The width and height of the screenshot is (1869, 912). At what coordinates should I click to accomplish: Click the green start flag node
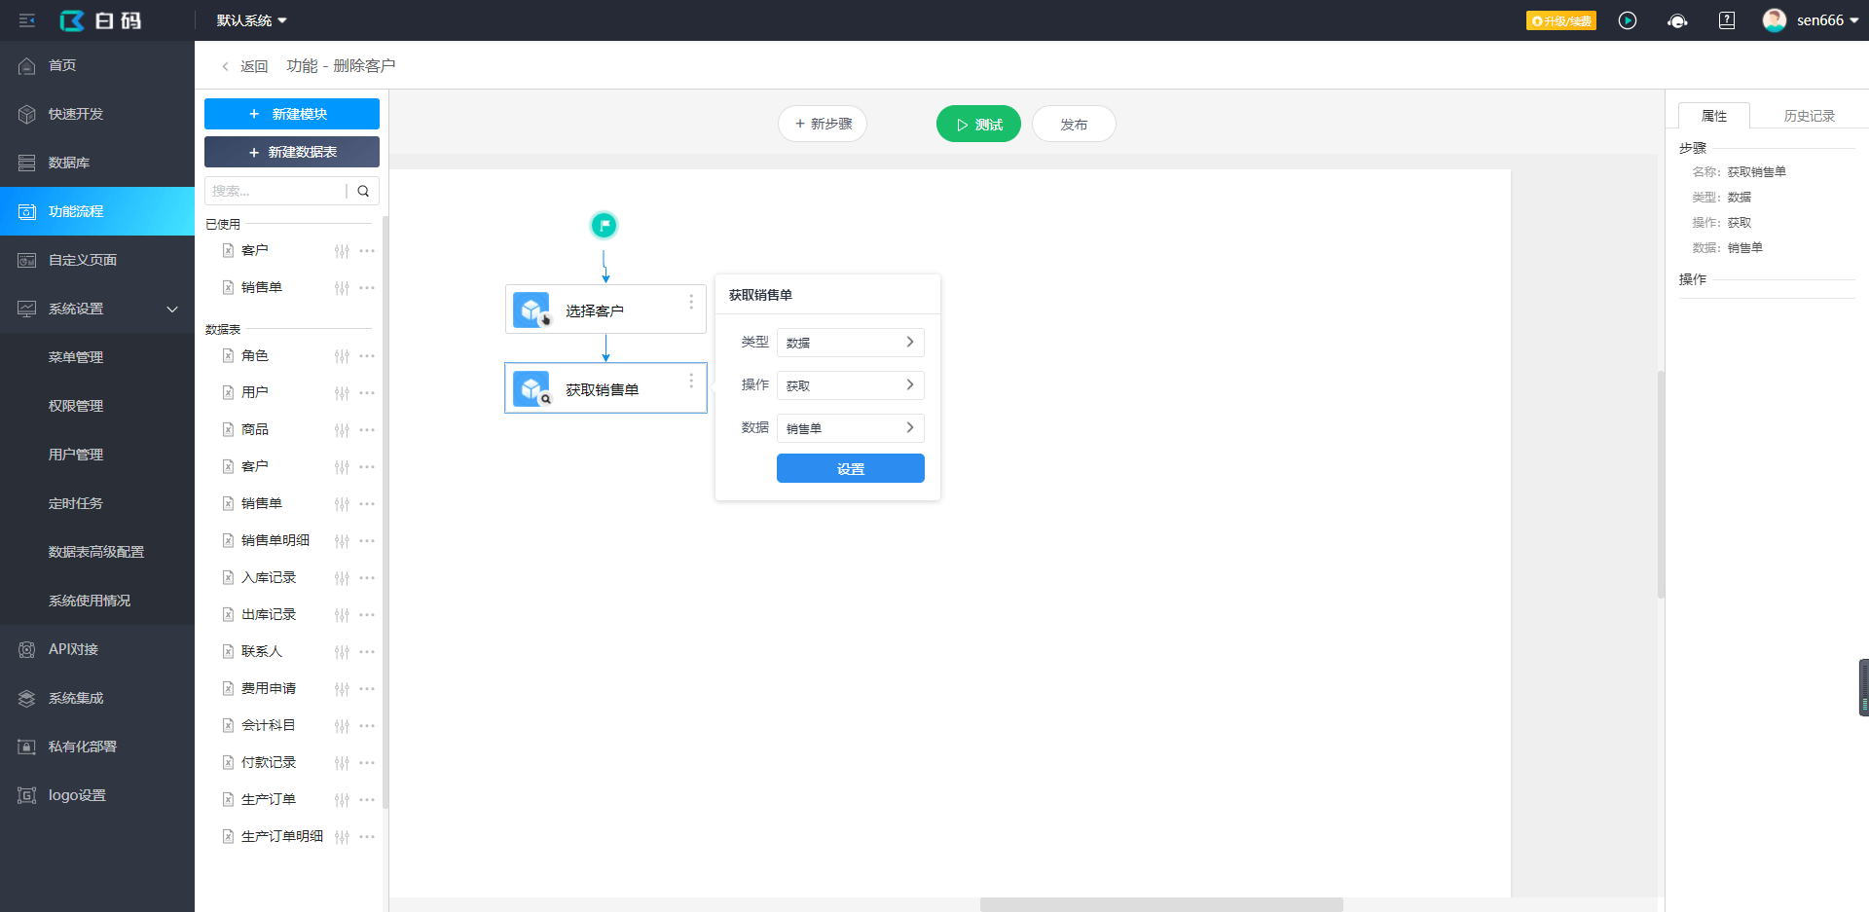(604, 226)
